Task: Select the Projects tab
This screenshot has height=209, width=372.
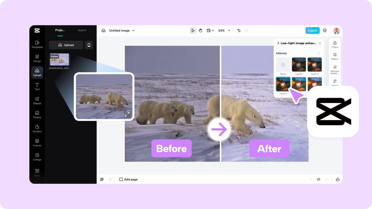Action: [x=60, y=30]
